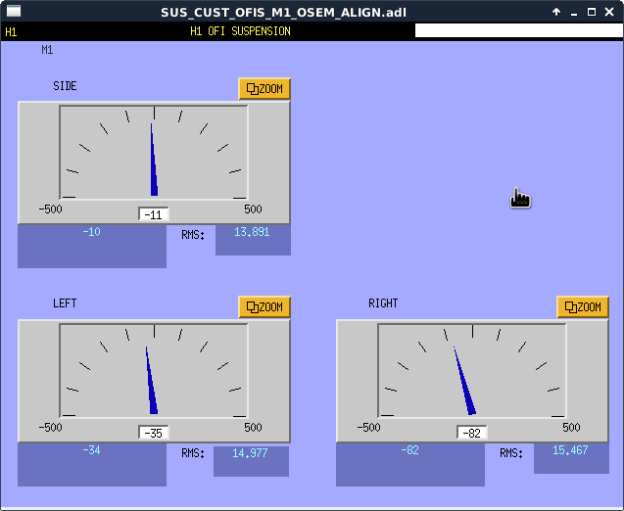Click the RIGHT section label

(383, 303)
